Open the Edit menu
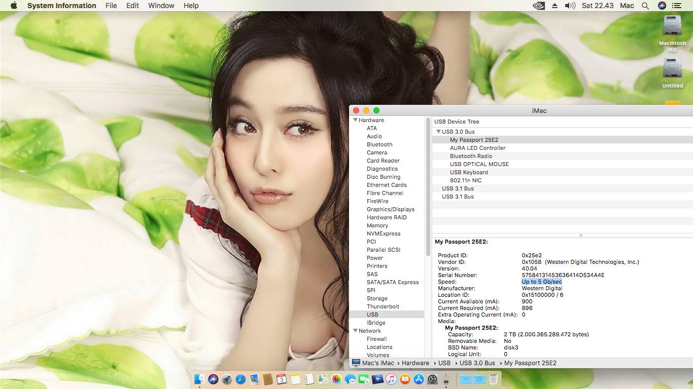The height and width of the screenshot is (389, 693). pos(132,6)
